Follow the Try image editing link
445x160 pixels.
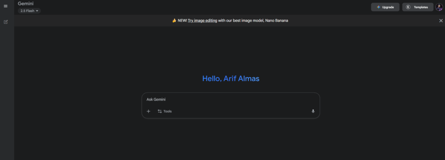coord(203,20)
